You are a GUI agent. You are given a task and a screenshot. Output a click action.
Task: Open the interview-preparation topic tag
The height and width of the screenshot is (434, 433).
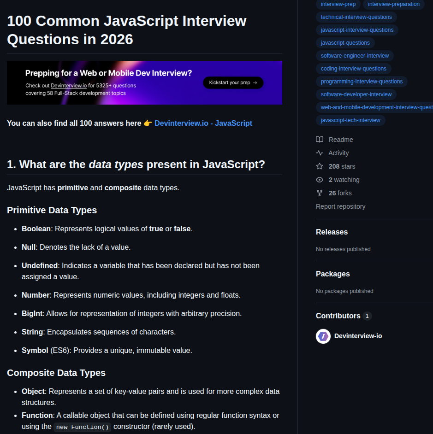[x=393, y=4]
